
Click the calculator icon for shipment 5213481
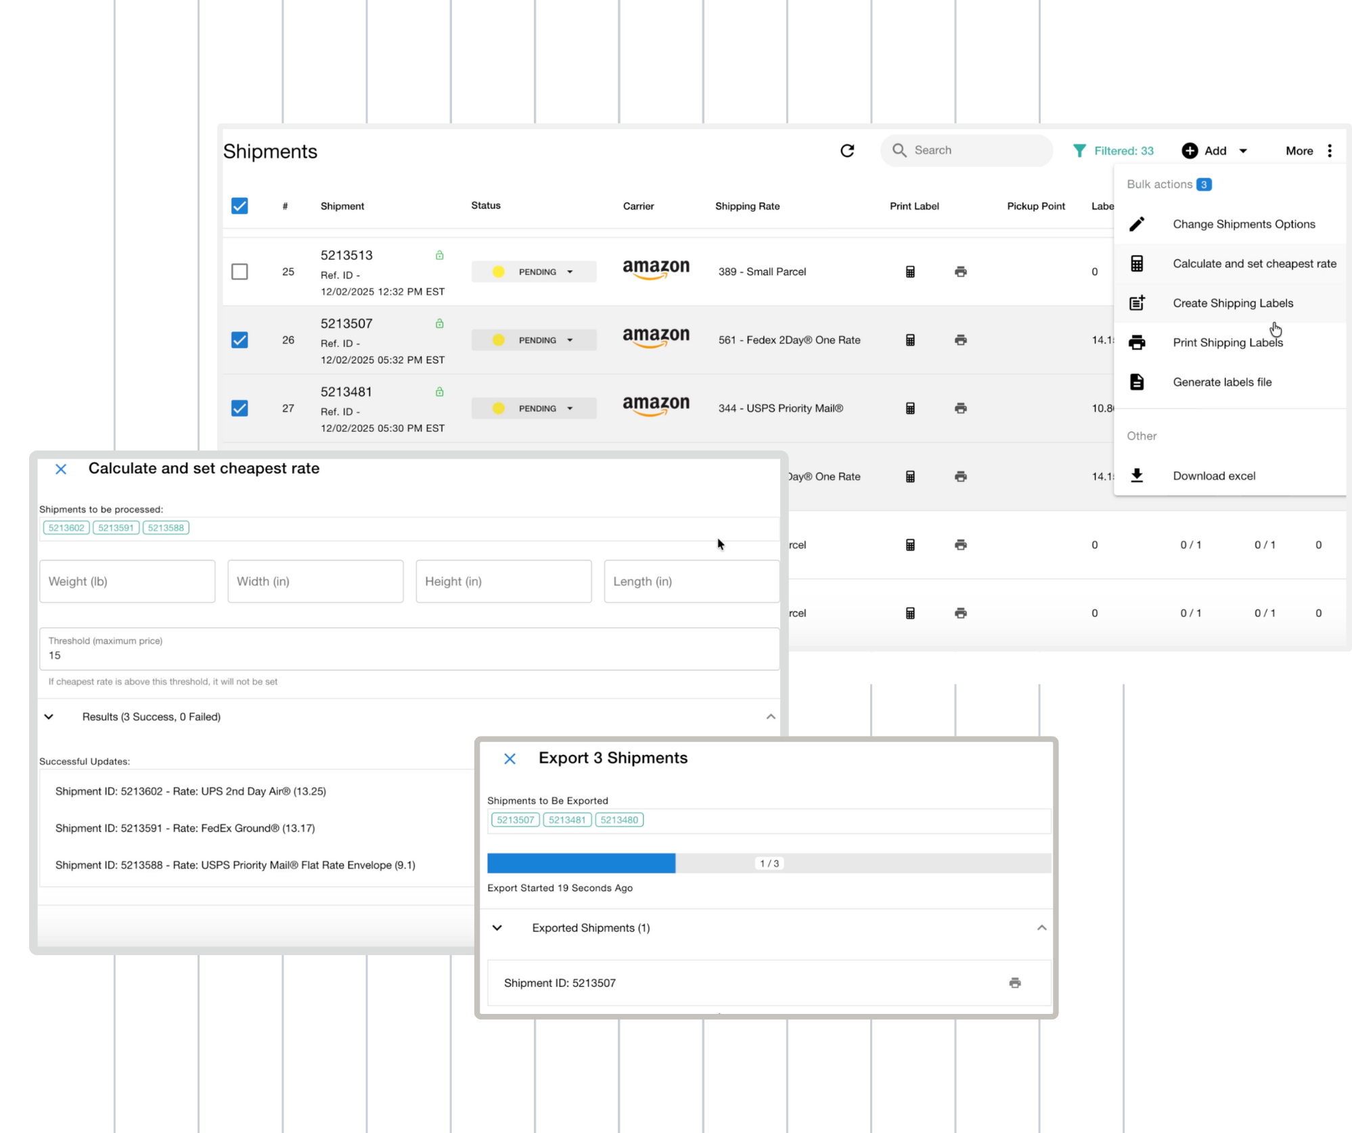click(x=910, y=409)
